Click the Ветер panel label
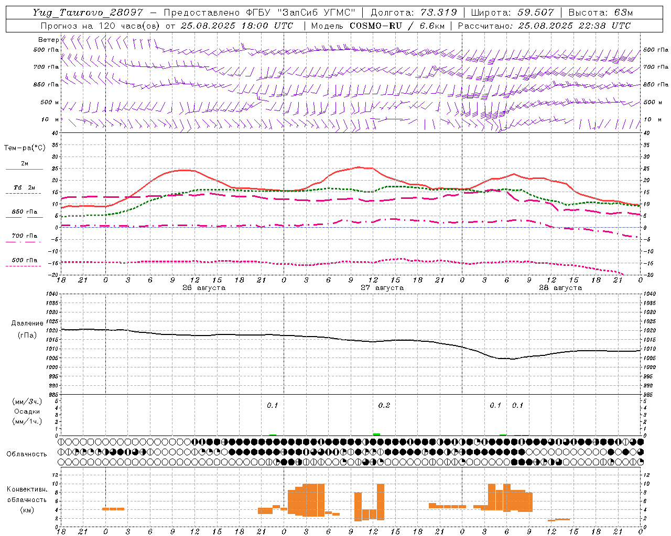The image size is (671, 536). (x=48, y=40)
